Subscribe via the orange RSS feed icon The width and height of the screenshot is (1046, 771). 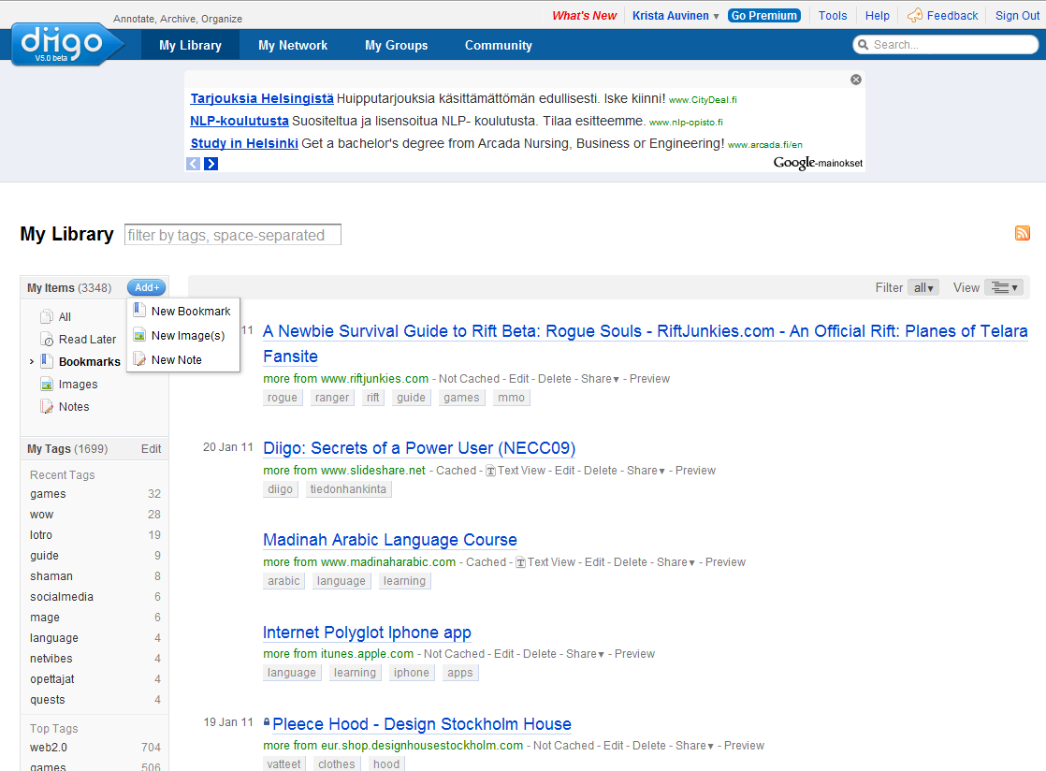[x=1022, y=233]
